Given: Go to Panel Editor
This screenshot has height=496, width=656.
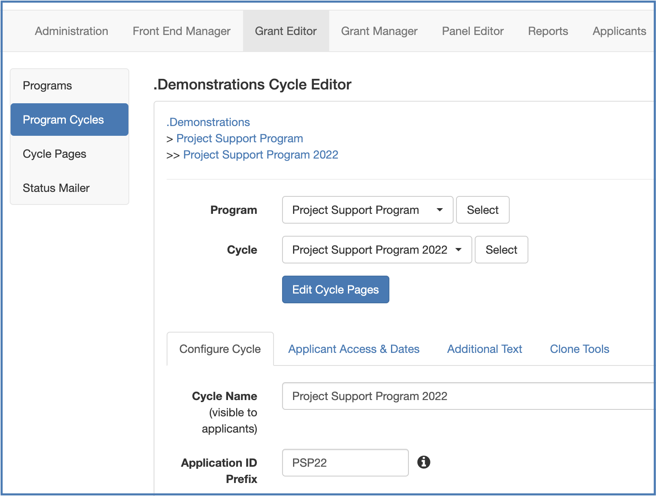Looking at the screenshot, I should [473, 31].
